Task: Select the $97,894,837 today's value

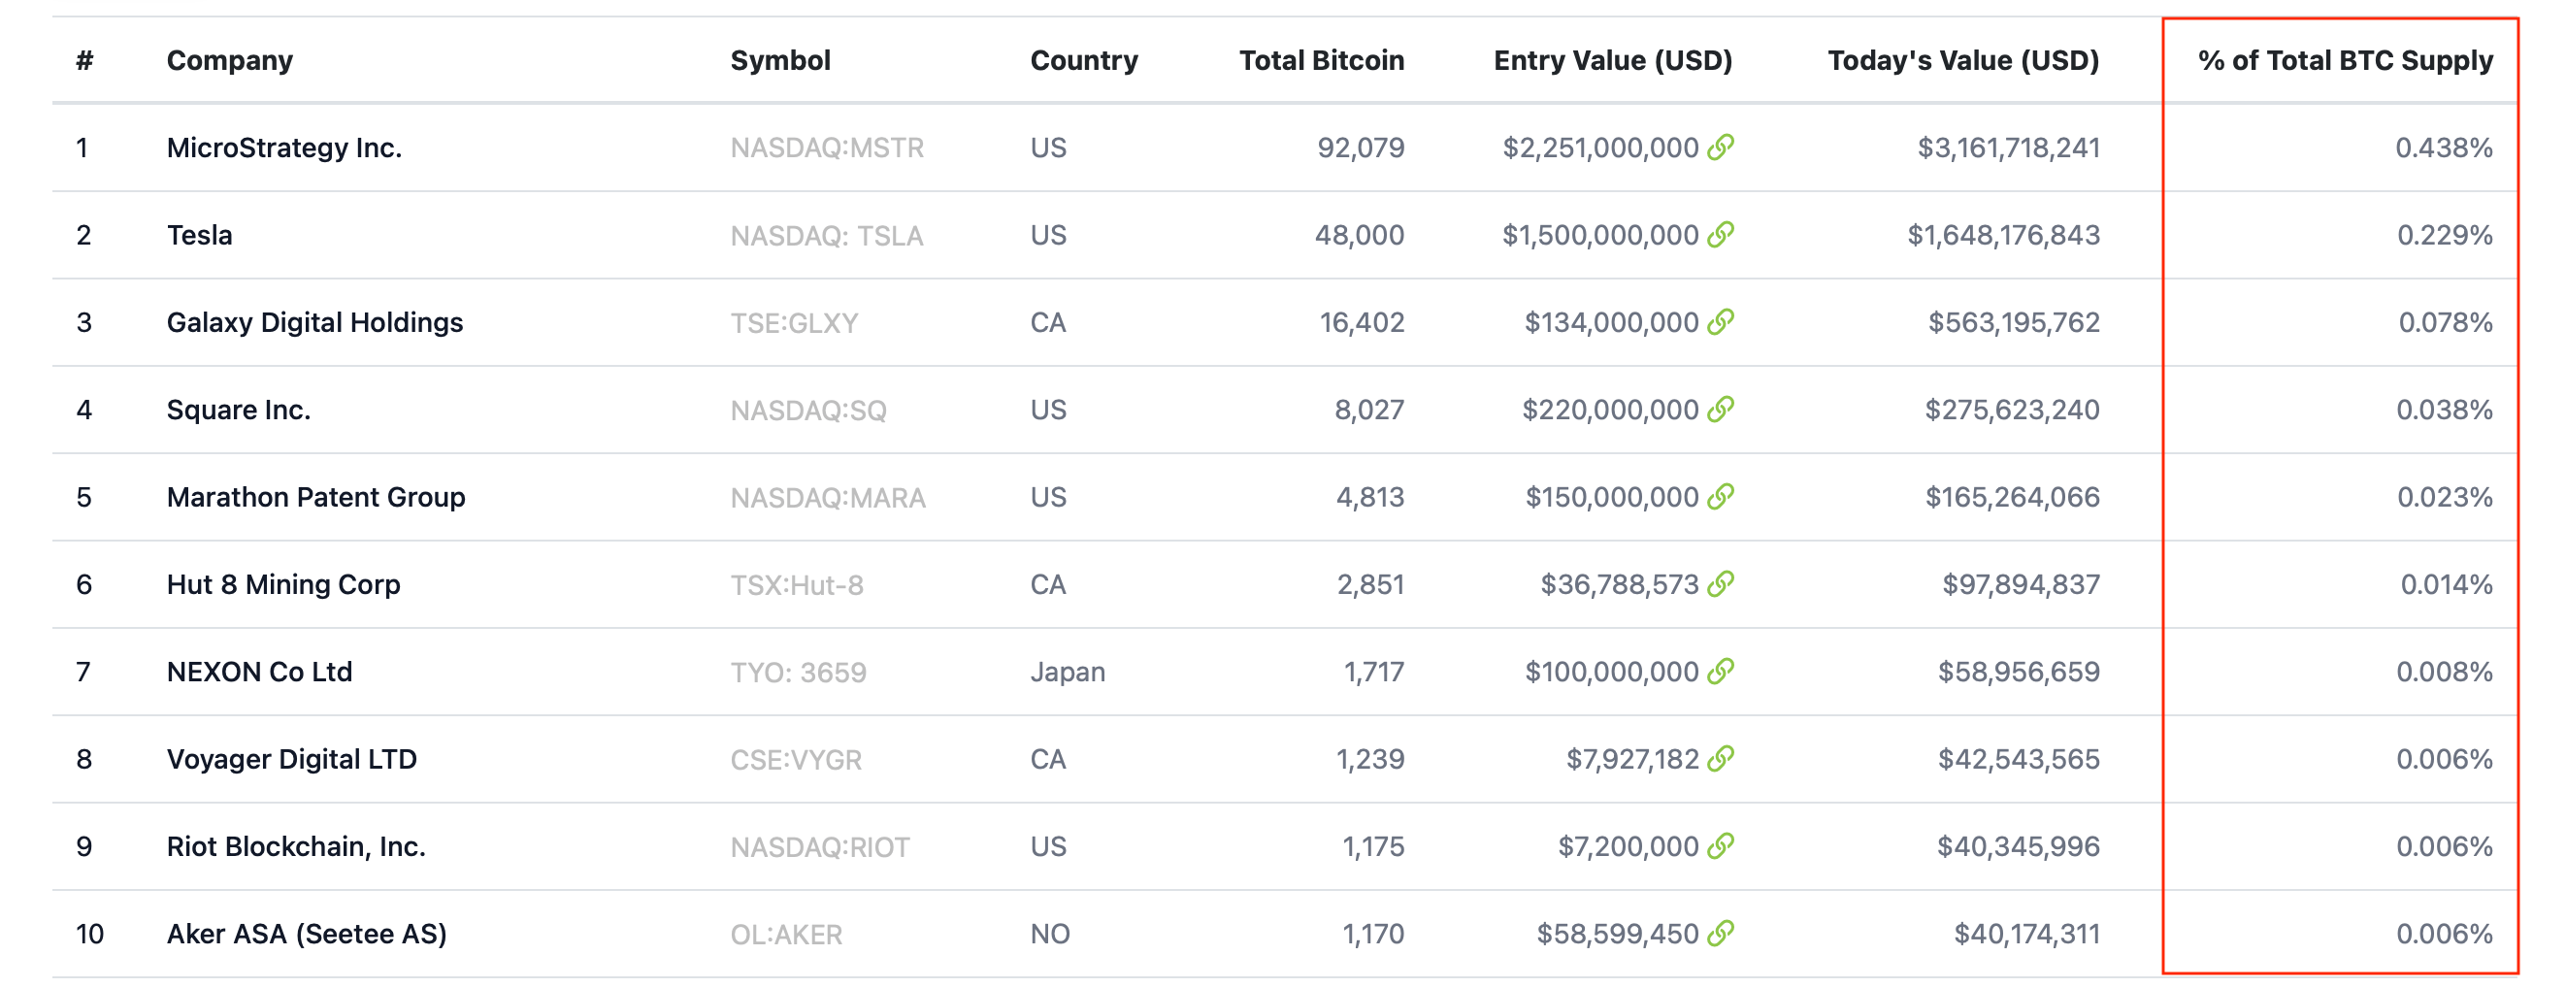Action: coord(2022,585)
